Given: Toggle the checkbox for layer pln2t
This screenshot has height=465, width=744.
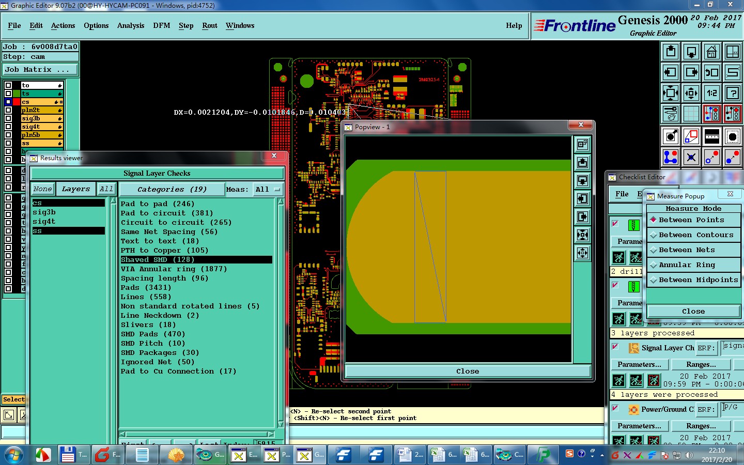Looking at the screenshot, I should pyautogui.click(x=8, y=110).
